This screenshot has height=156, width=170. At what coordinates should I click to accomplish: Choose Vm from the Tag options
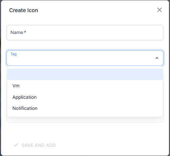point(16,86)
